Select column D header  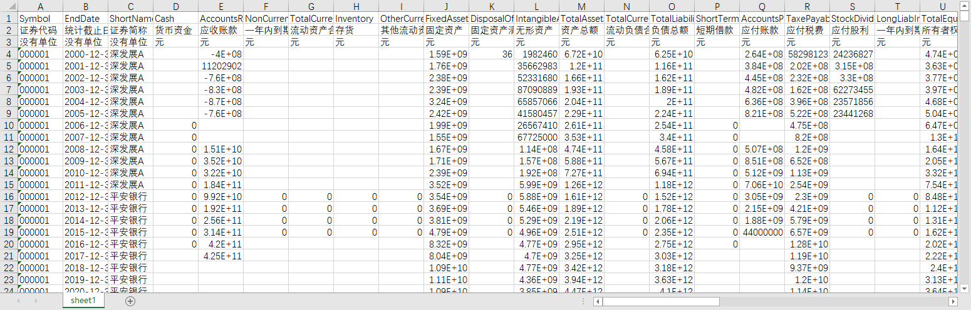[x=175, y=6]
